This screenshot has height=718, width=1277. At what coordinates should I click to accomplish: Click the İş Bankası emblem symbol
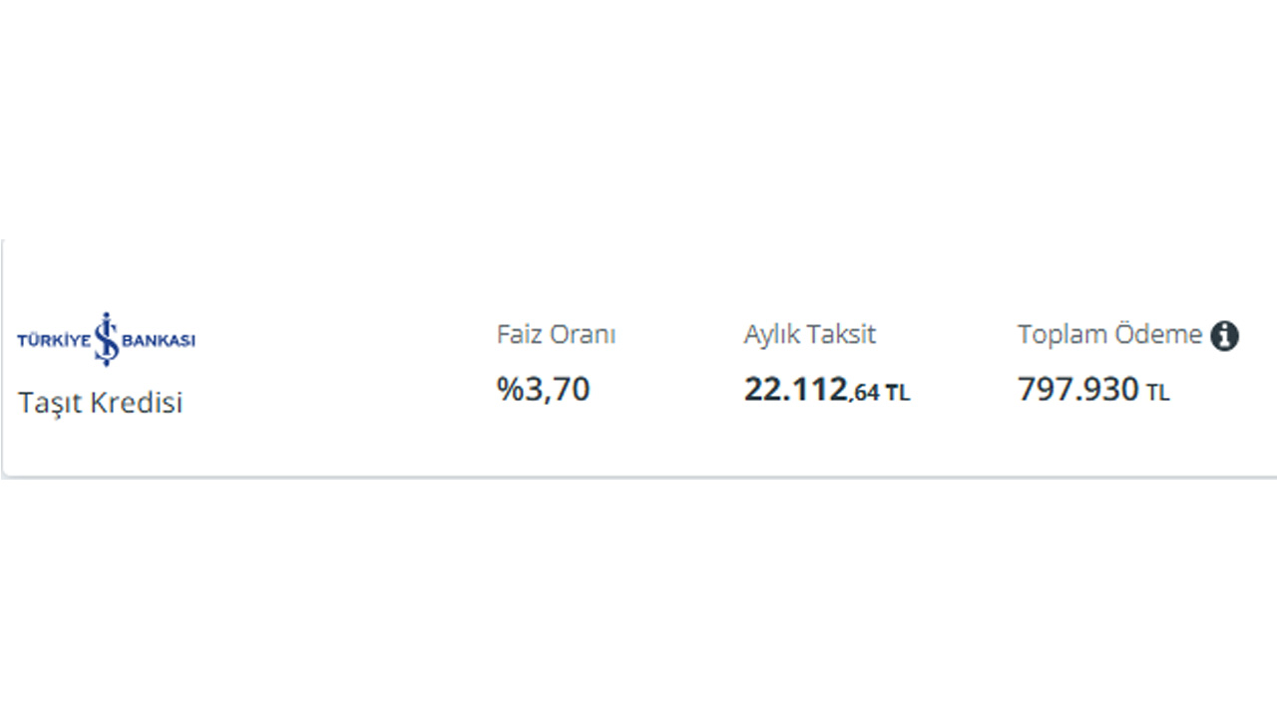point(107,339)
